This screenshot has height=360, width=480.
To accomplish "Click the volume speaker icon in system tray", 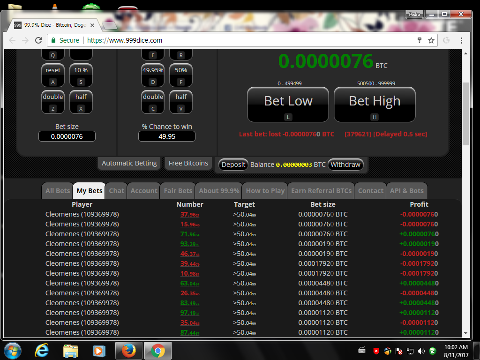I will pyautogui.click(x=421, y=351).
